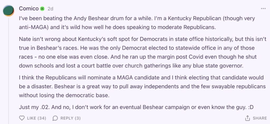Open the Comico username link
This screenshot has height=124, width=270.
29,9
